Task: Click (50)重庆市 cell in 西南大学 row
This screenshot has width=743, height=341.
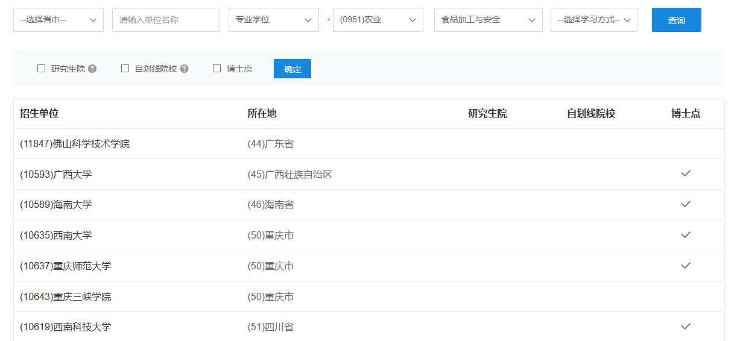Action: (271, 236)
